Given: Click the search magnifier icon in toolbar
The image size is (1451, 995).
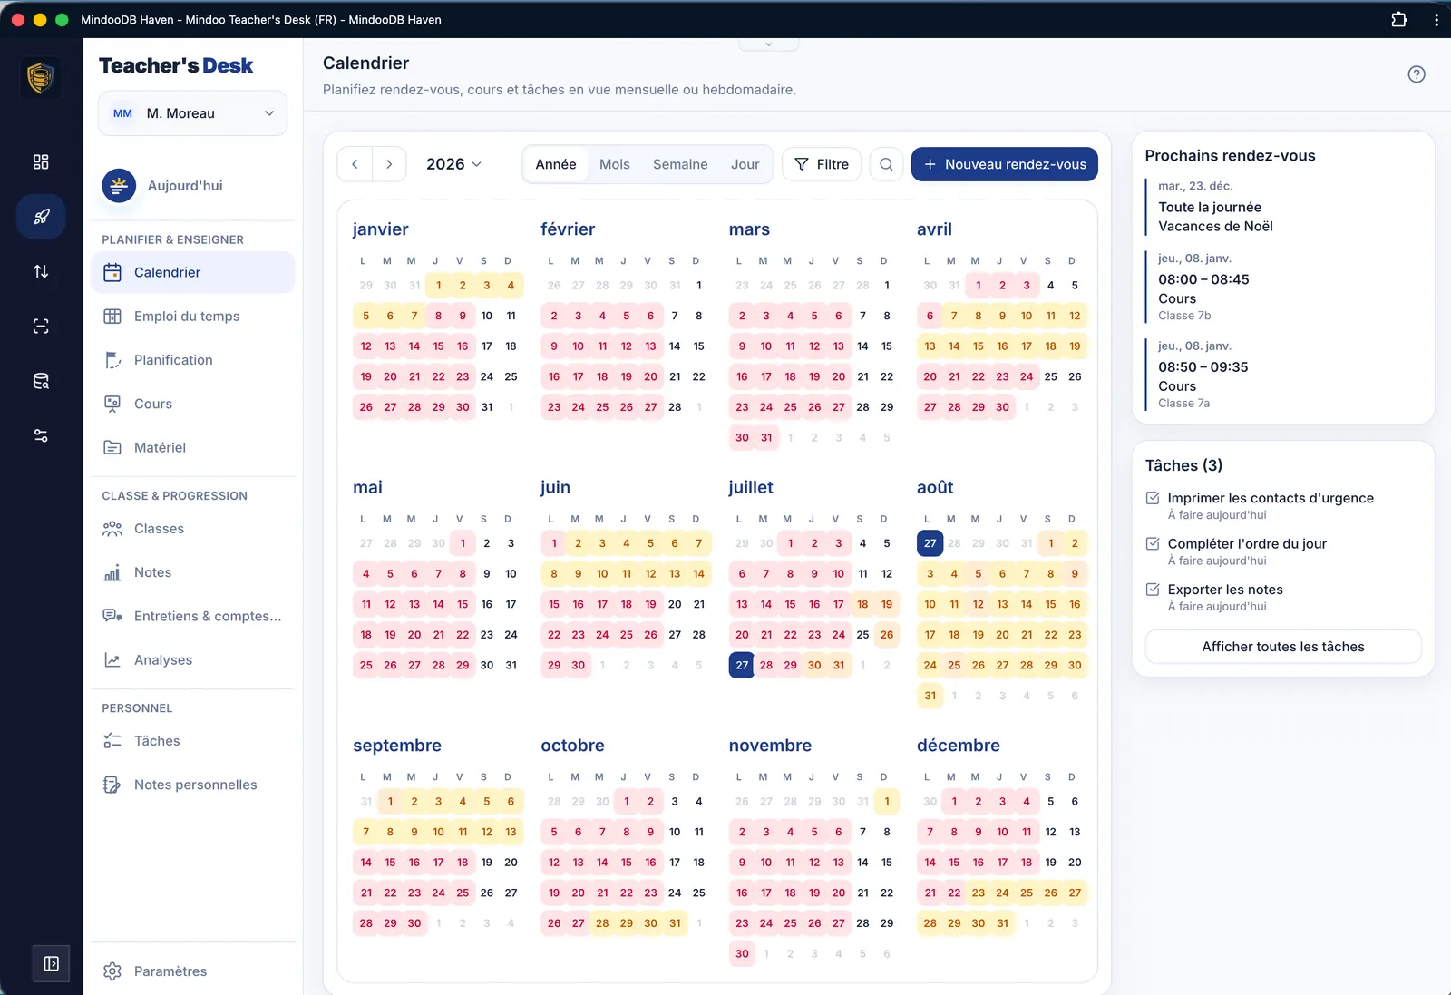Looking at the screenshot, I should pyautogui.click(x=886, y=164).
